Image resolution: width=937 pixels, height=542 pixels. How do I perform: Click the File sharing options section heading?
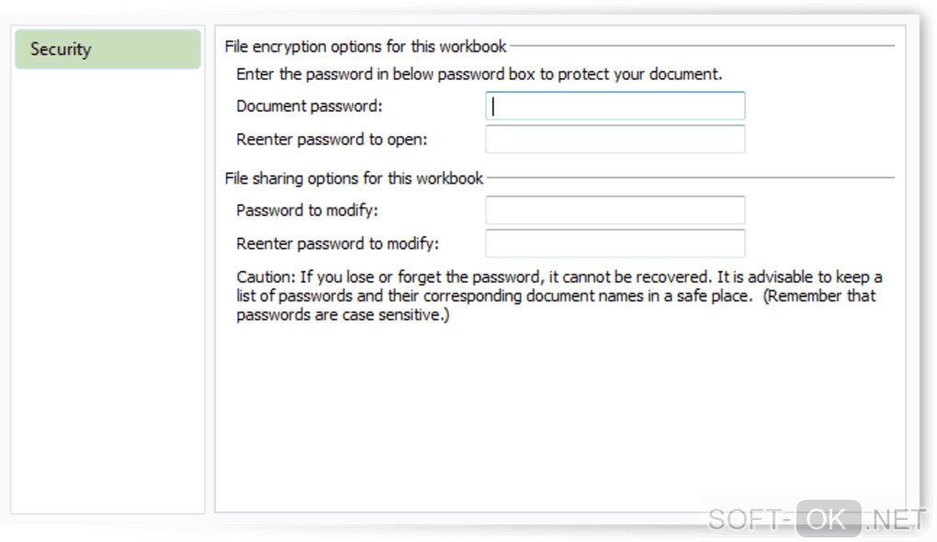tap(354, 178)
